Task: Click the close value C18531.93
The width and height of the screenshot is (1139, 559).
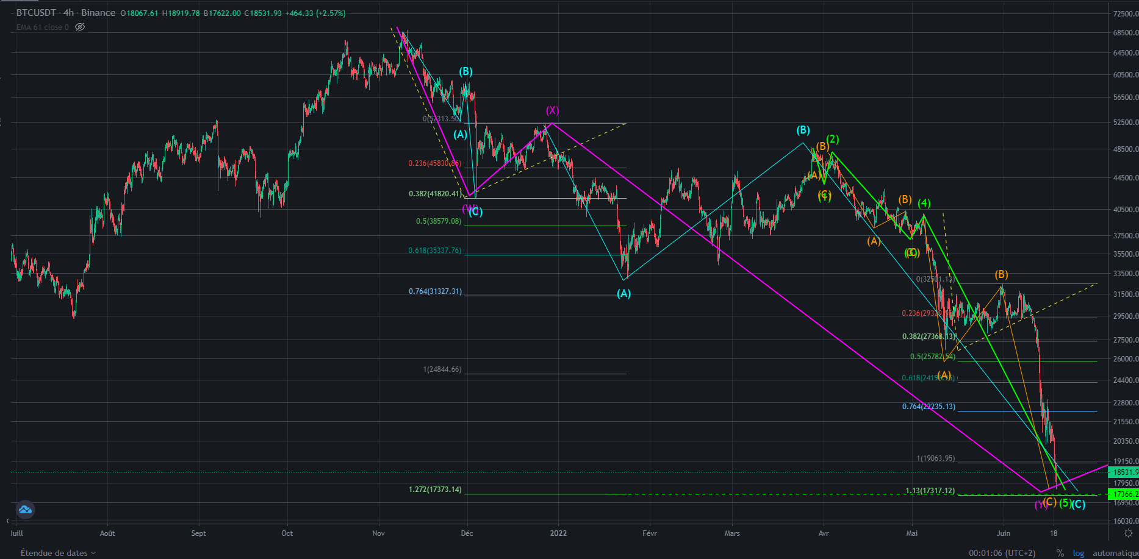Action: (x=263, y=13)
